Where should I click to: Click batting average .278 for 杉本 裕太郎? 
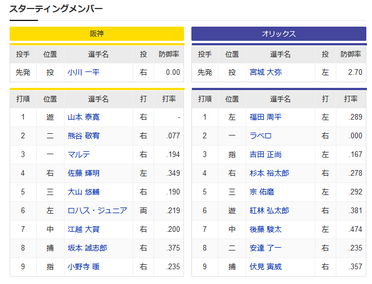coord(356,173)
